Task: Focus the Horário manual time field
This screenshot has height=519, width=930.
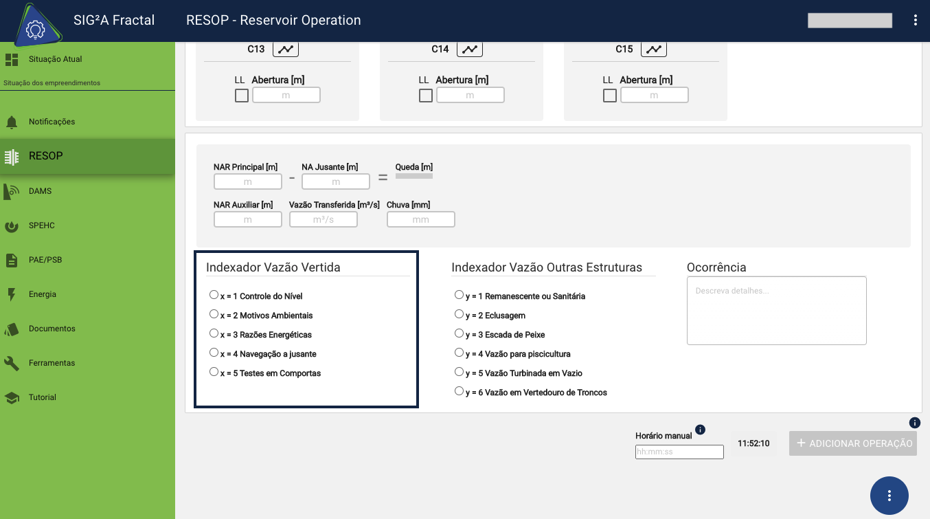Action: coord(679,452)
